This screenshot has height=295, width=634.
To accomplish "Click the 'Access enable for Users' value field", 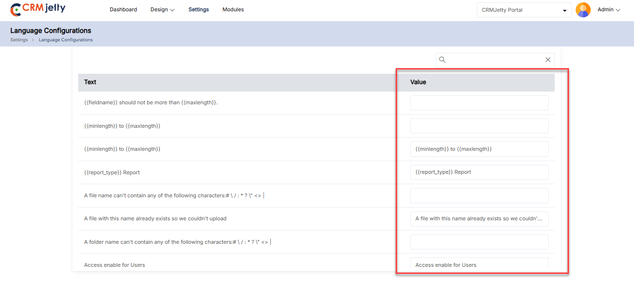I will tap(479, 264).
